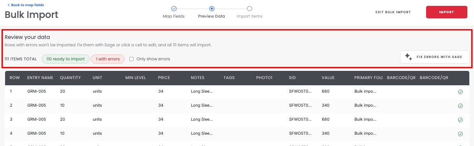Click the Map Fields step label
The height and width of the screenshot is (146, 474).
pyautogui.click(x=174, y=16)
